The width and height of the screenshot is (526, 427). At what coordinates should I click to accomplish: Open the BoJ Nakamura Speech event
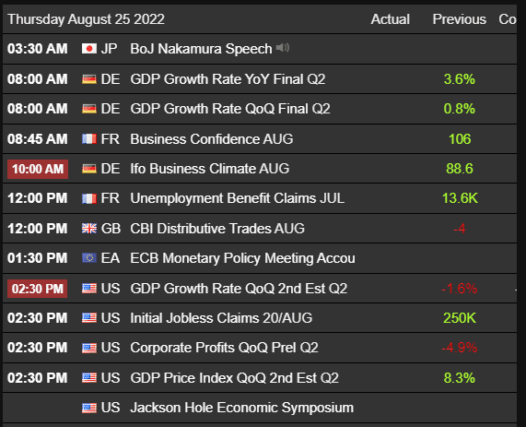click(201, 49)
